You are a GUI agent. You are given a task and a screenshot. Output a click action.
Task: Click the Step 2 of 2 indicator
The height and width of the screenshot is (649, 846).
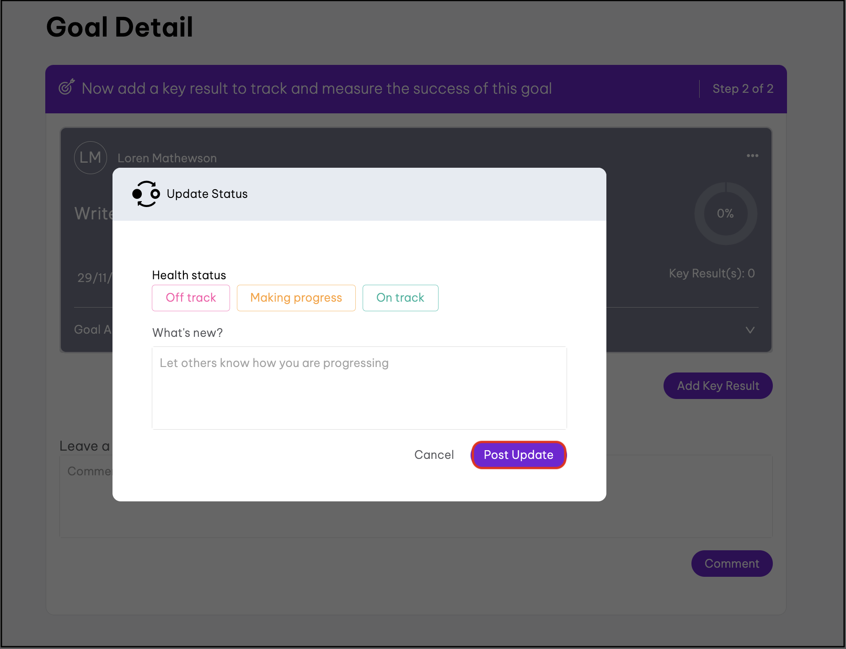pyautogui.click(x=743, y=89)
